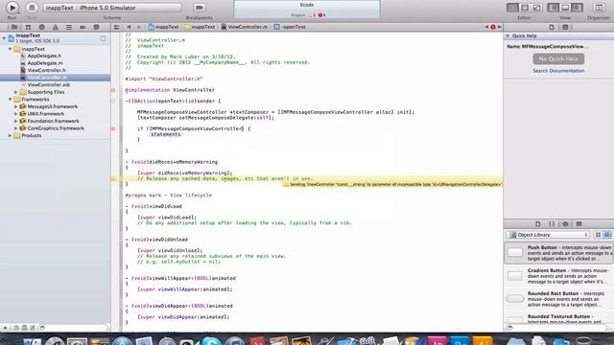Click the statements placeholder in code
This screenshot has width=614, height=345.
pos(166,134)
